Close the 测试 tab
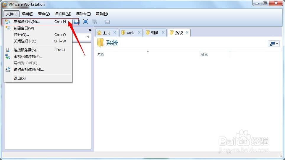 (163, 32)
